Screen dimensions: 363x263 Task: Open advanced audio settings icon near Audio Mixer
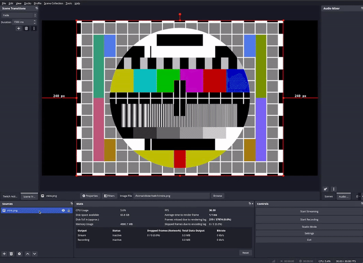(x=326, y=189)
